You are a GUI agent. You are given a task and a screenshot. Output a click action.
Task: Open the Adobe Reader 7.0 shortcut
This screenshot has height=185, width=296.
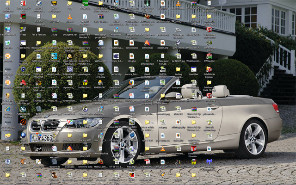[x=23, y=4]
